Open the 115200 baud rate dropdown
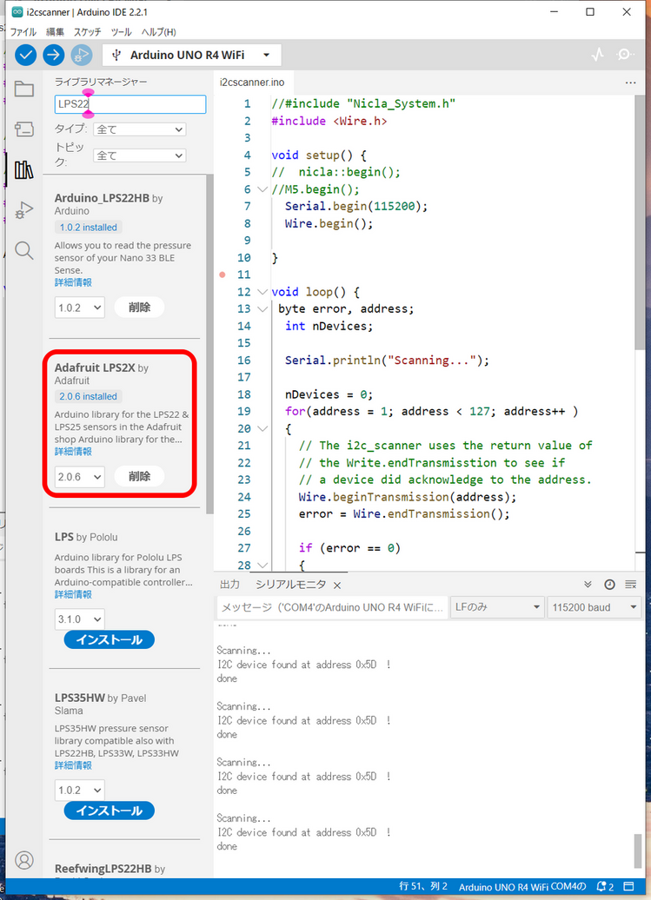 tap(595, 607)
